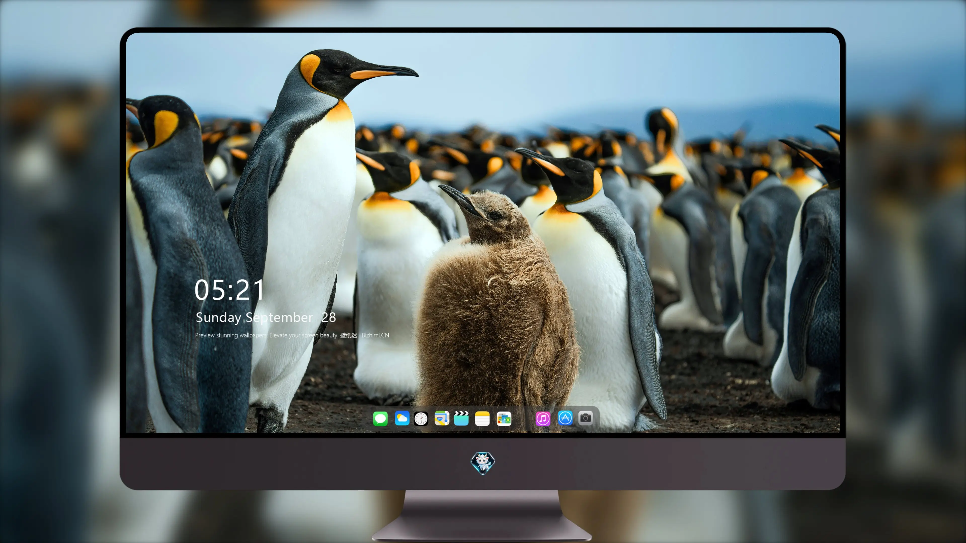Click the dragon logo on monitor chin
This screenshot has height=543, width=966.
[x=483, y=463]
